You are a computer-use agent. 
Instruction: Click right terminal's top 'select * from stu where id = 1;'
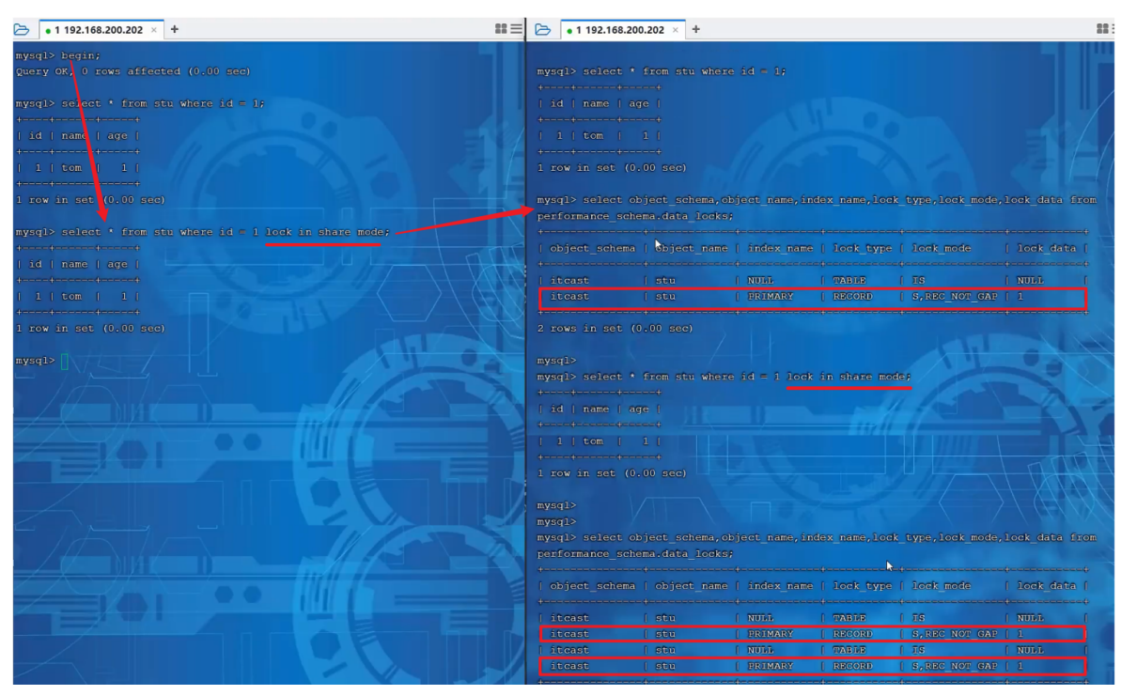[662, 71]
